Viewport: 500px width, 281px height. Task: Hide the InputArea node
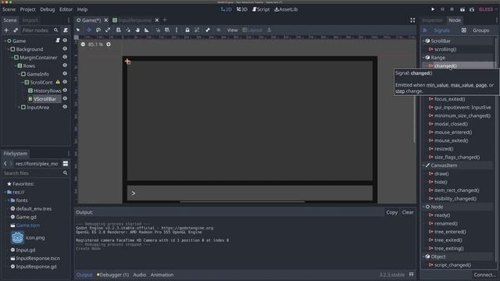65,107
